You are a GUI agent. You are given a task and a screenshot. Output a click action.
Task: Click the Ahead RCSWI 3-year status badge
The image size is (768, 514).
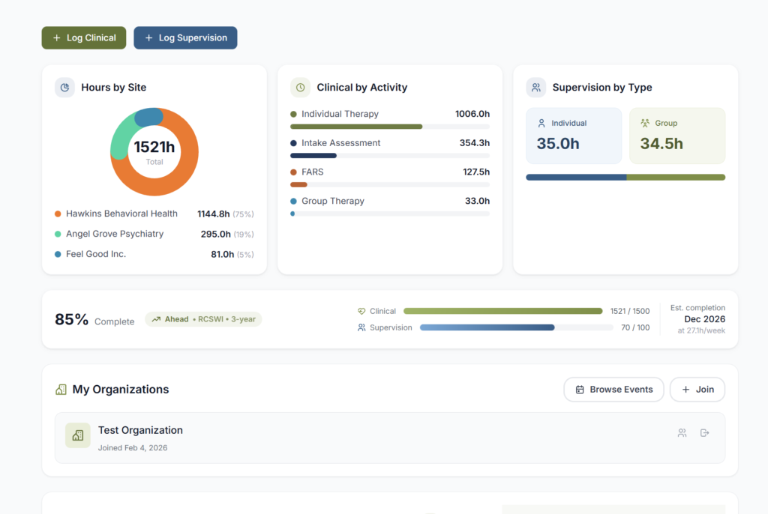pos(203,319)
